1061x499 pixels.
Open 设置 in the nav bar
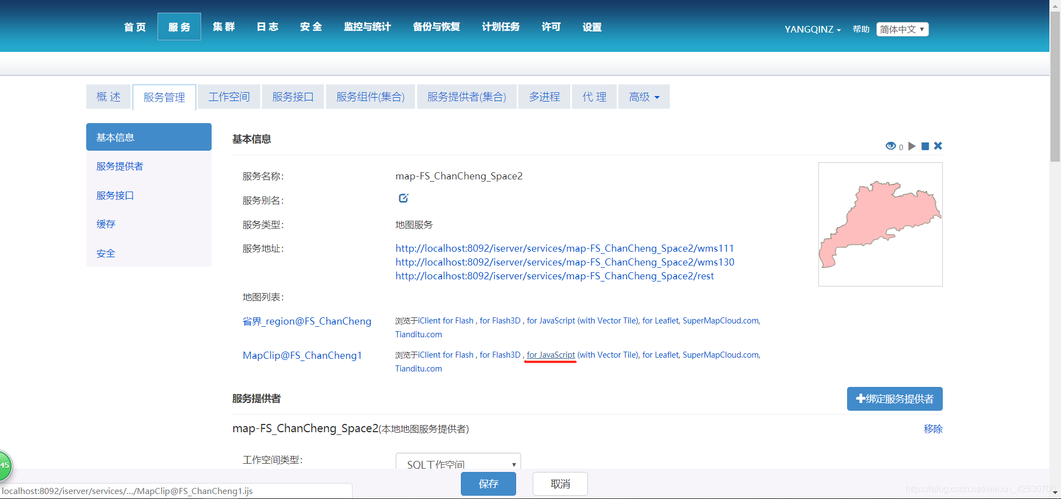coord(592,26)
